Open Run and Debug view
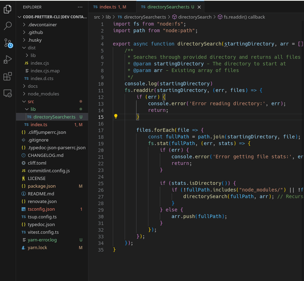 (x=7, y=60)
